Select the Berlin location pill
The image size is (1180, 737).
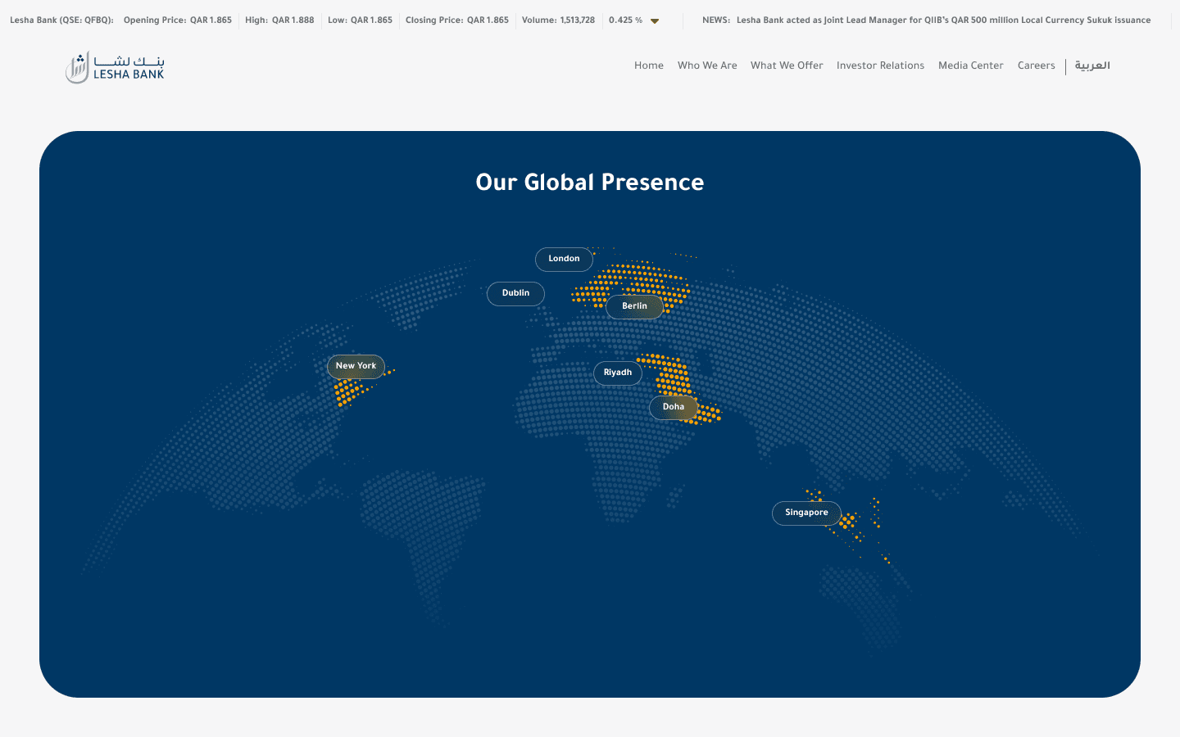pyautogui.click(x=634, y=306)
